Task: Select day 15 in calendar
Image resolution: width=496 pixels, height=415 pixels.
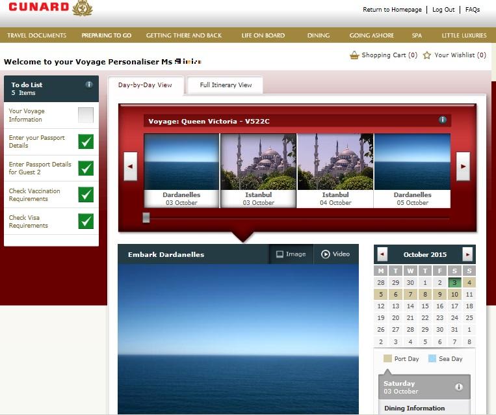Action: [x=425, y=306]
